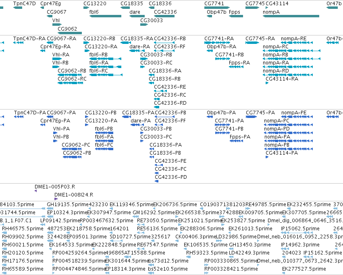The width and height of the screenshot is (343, 275).
Task: Click the GH13450.3prime EST label
Action: [250, 245]
